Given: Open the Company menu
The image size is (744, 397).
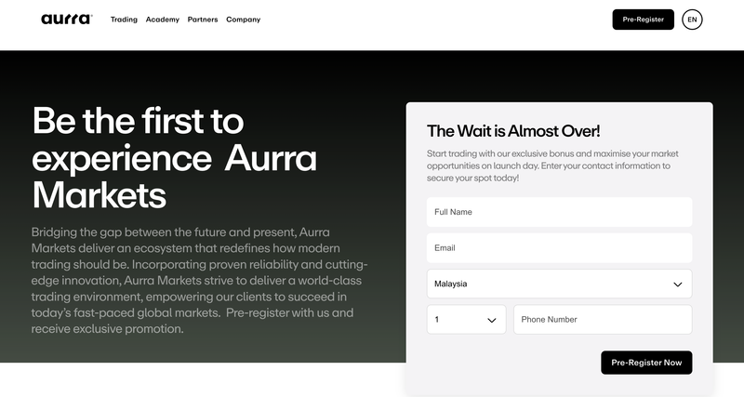Looking at the screenshot, I should pyautogui.click(x=244, y=20).
